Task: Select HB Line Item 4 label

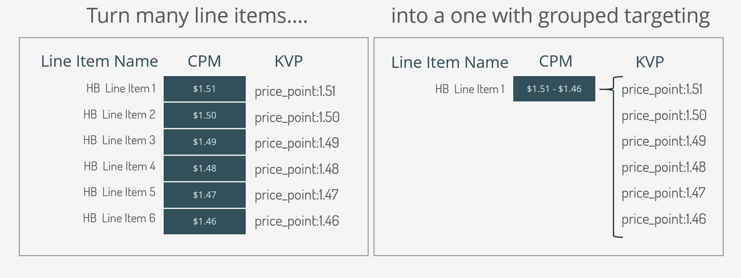Action: [x=120, y=166]
